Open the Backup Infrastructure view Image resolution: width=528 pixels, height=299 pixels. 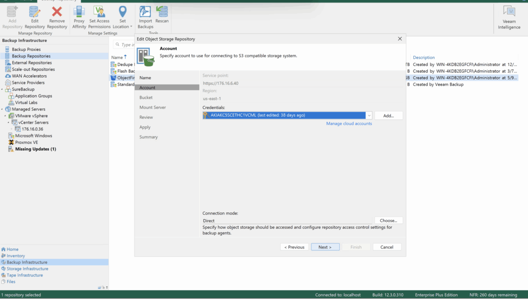click(x=27, y=262)
